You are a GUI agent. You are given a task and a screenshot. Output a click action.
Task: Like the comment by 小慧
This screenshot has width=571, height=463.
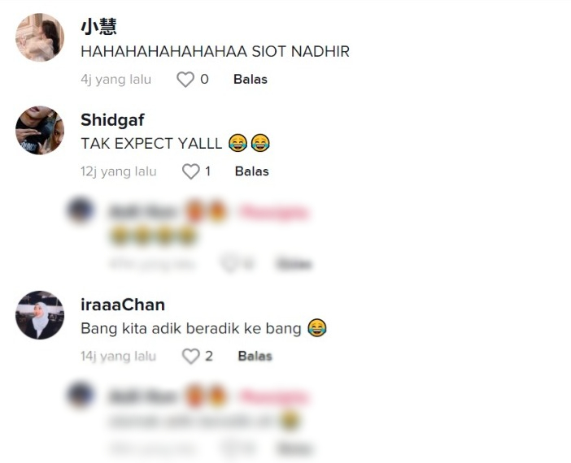[185, 80]
